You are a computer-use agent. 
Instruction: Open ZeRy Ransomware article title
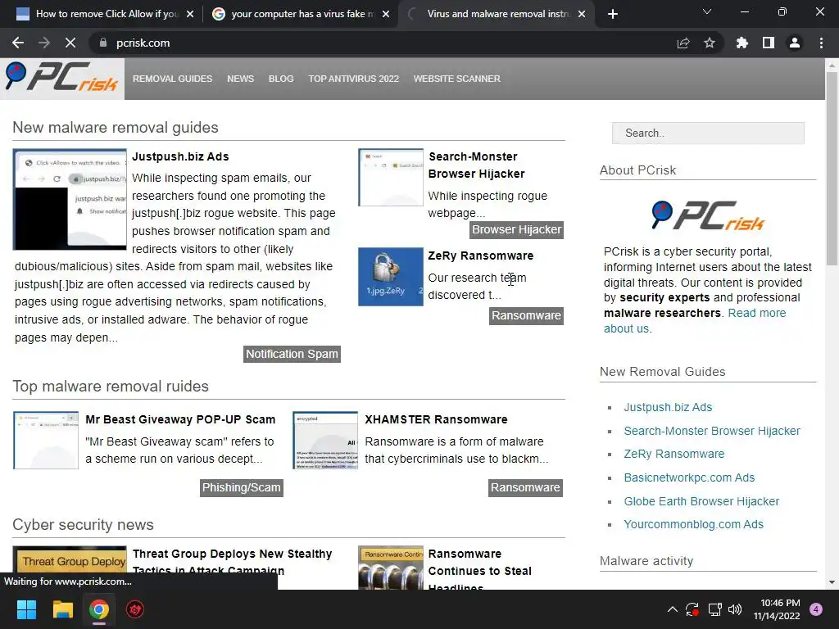[480, 256]
